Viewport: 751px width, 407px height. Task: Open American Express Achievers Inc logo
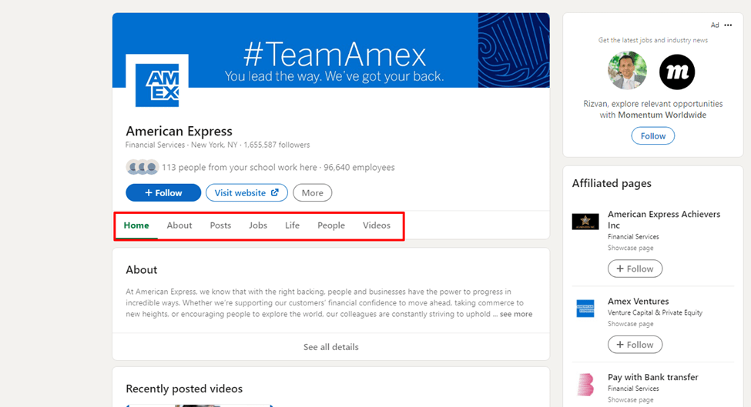pos(585,222)
